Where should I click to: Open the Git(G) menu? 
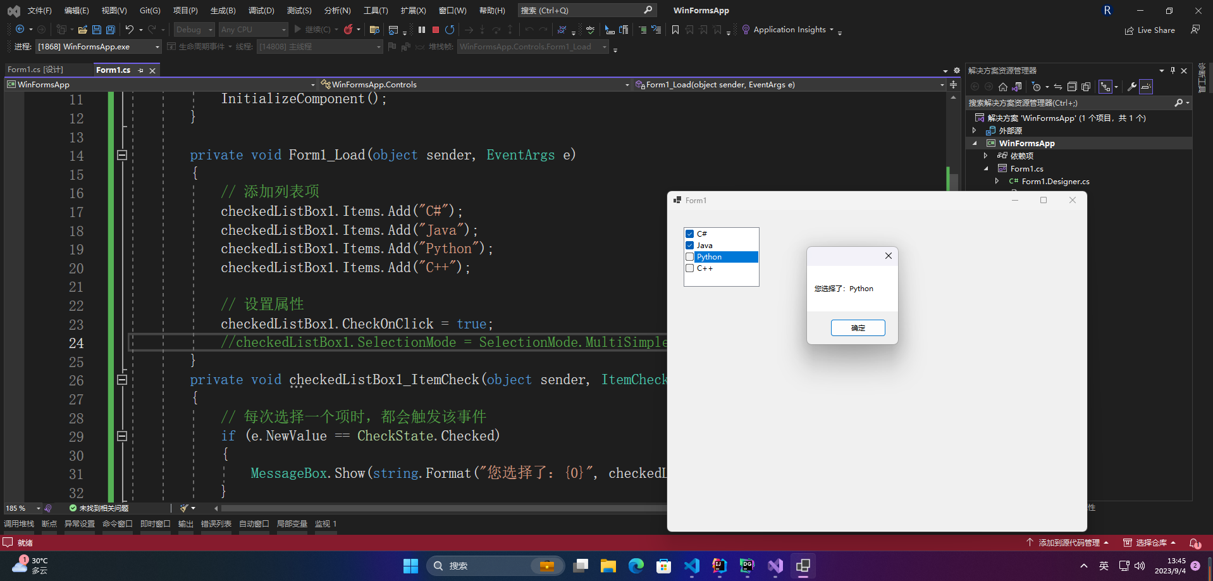[x=150, y=11]
